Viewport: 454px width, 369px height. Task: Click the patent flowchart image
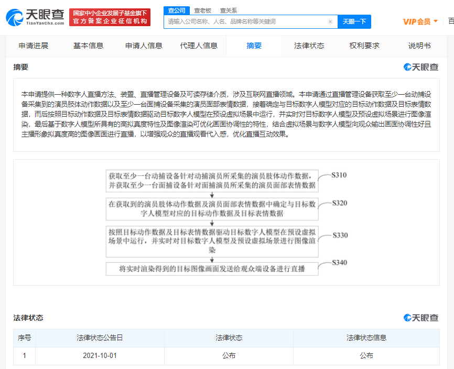[226, 222]
